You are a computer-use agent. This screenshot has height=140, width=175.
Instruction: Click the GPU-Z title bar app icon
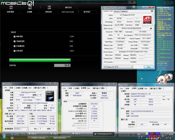[103, 8]
